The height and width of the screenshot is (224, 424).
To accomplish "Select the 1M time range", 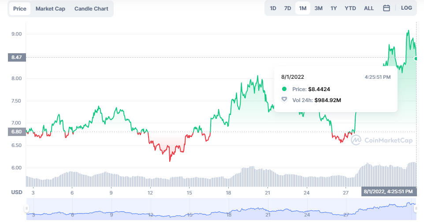I will [x=303, y=8].
